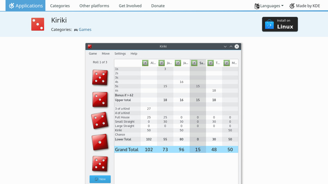This screenshot has height=184, width=328.
Task: Click the 3 score in the 1s row
Action: coord(165,69)
